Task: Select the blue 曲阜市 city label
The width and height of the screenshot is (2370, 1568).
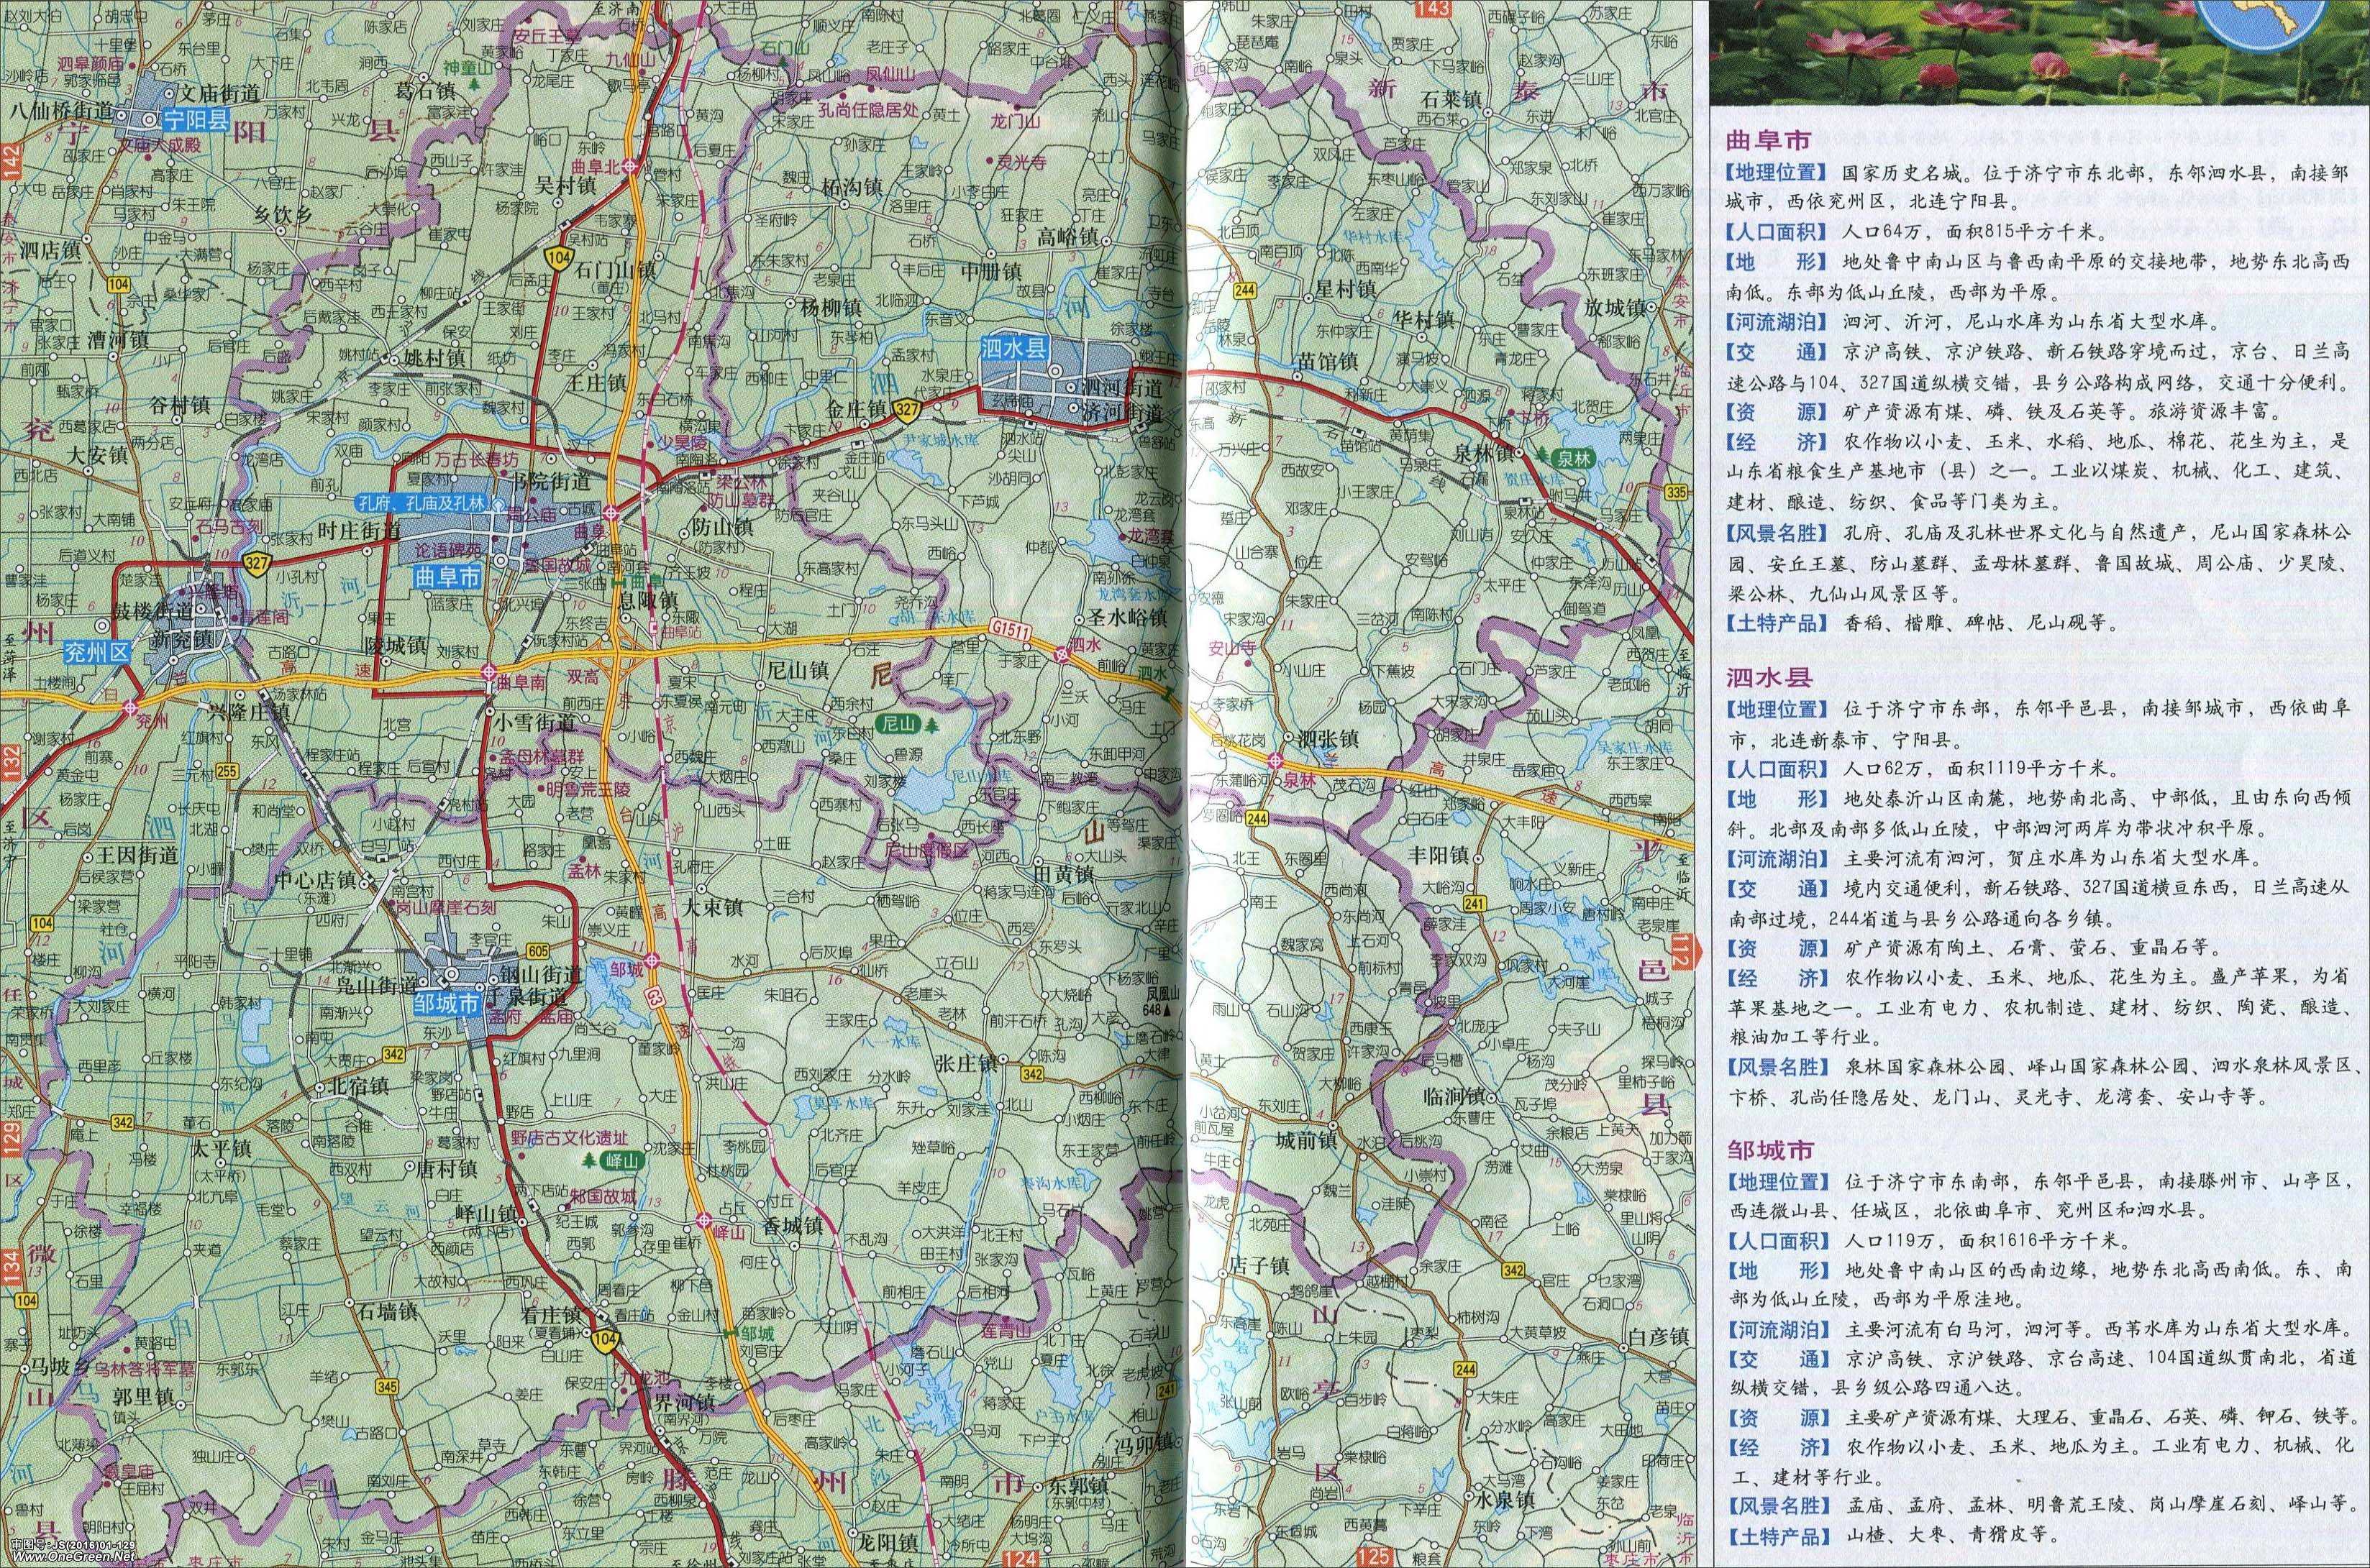Action: pyautogui.click(x=446, y=578)
